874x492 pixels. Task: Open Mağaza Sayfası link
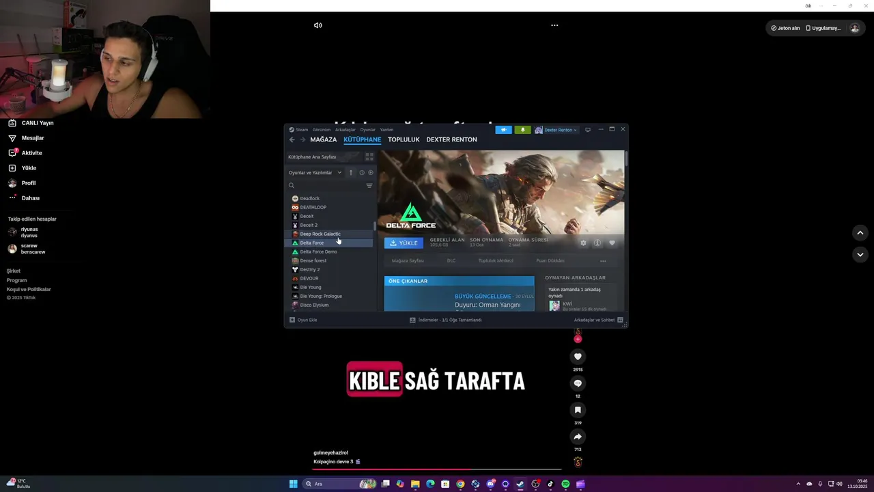pos(408,261)
